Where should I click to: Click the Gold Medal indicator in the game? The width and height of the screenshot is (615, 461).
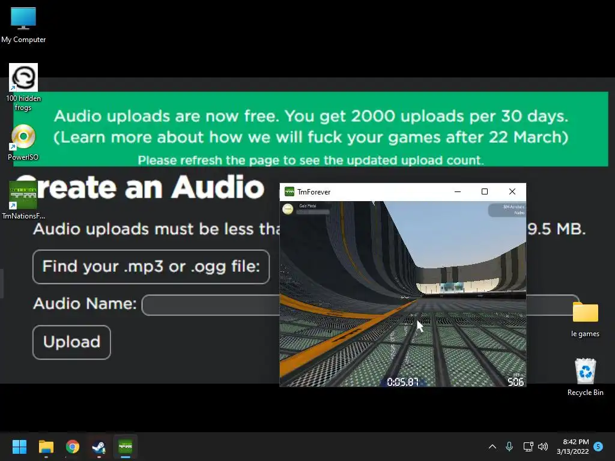point(306,208)
